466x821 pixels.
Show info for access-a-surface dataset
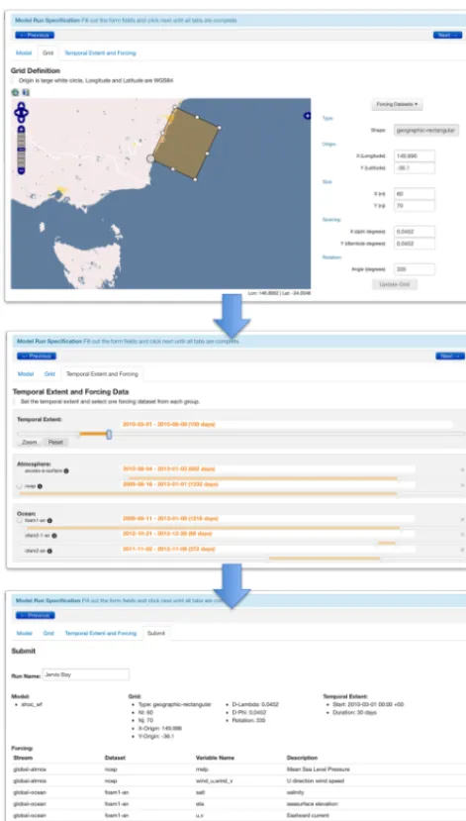click(66, 470)
